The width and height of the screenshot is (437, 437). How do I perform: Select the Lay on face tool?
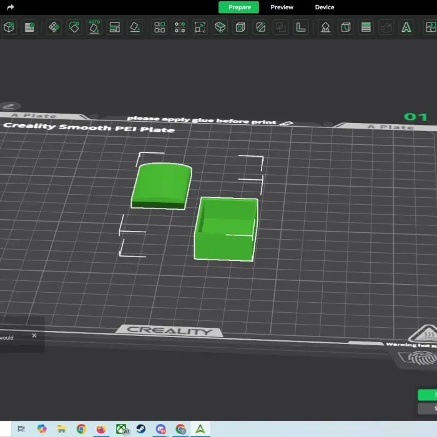pos(135,27)
